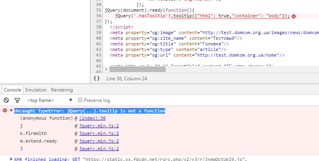Click the red error icon beside Uncaught TypeError
Viewport: 319px width, 161px height.
tap(5, 111)
